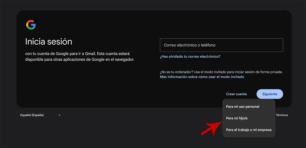The image size is (306, 148).
Task: Open the Términos link
Action: click(282, 115)
